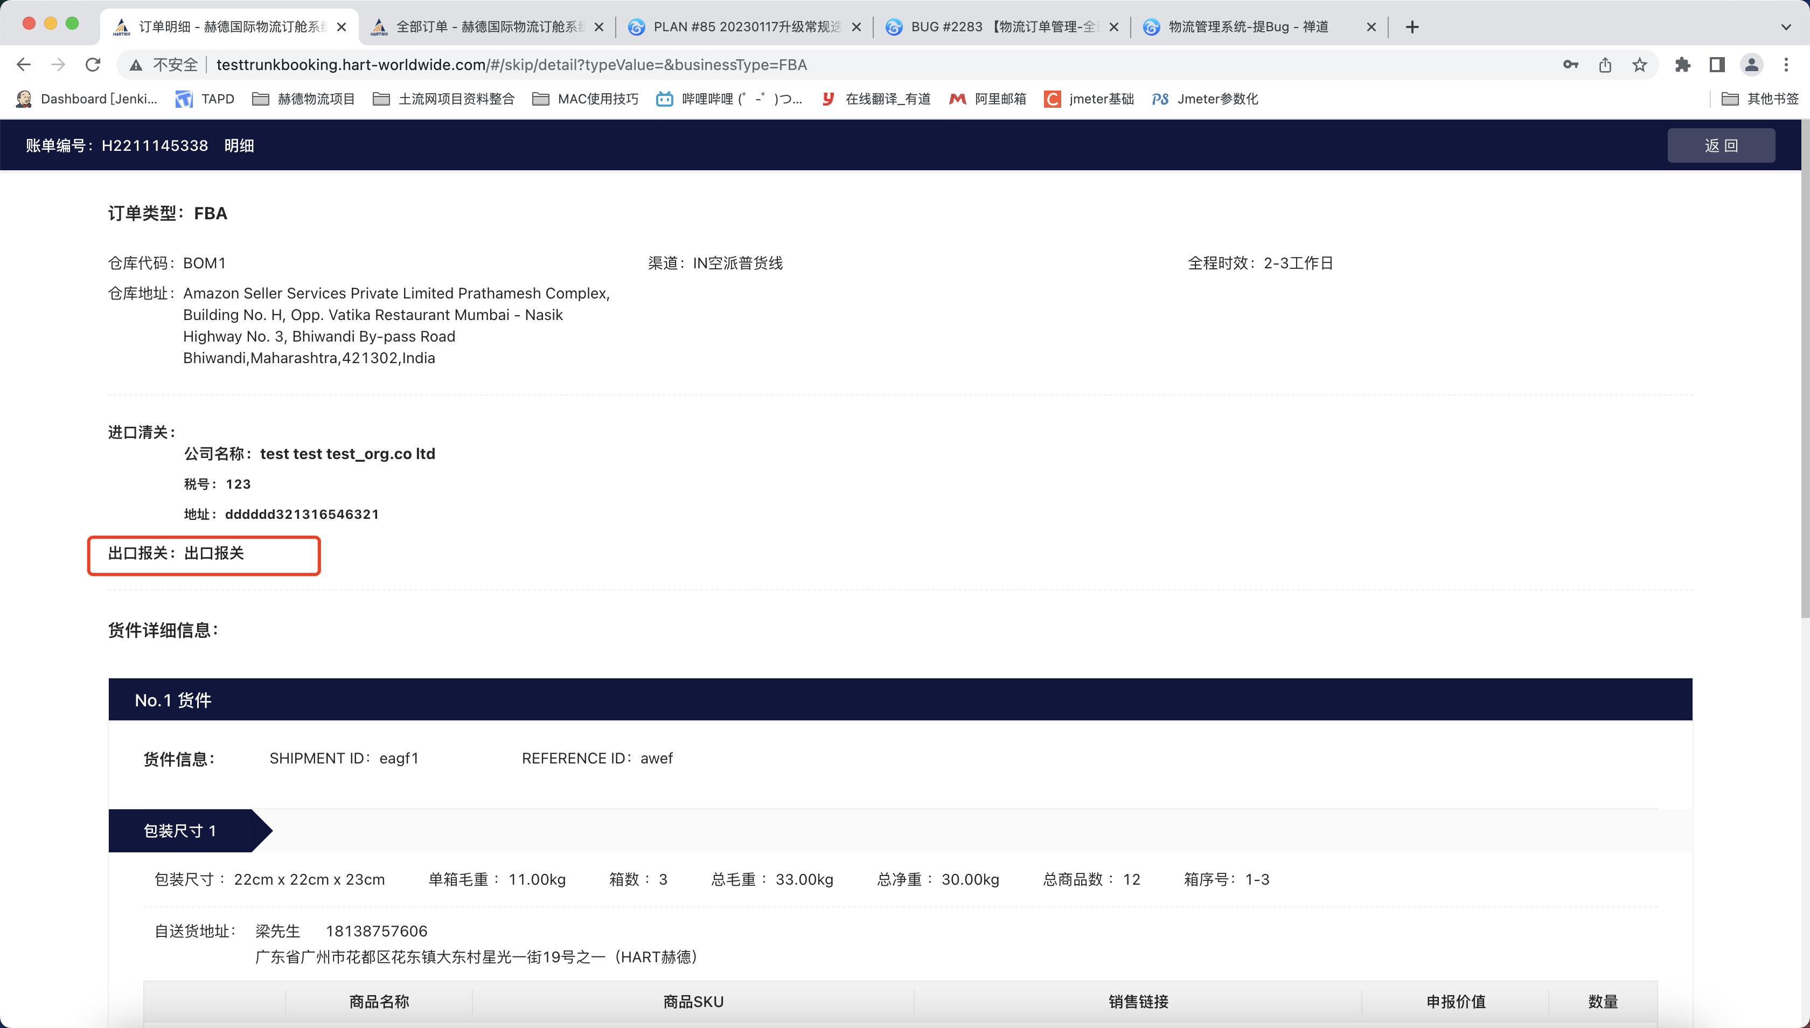Image resolution: width=1810 pixels, height=1028 pixels.
Task: Click the page vertical scrollbar
Action: (1805, 367)
